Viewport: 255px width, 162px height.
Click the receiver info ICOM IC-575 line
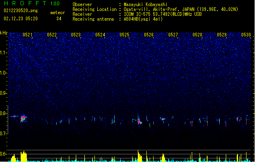[163, 14]
